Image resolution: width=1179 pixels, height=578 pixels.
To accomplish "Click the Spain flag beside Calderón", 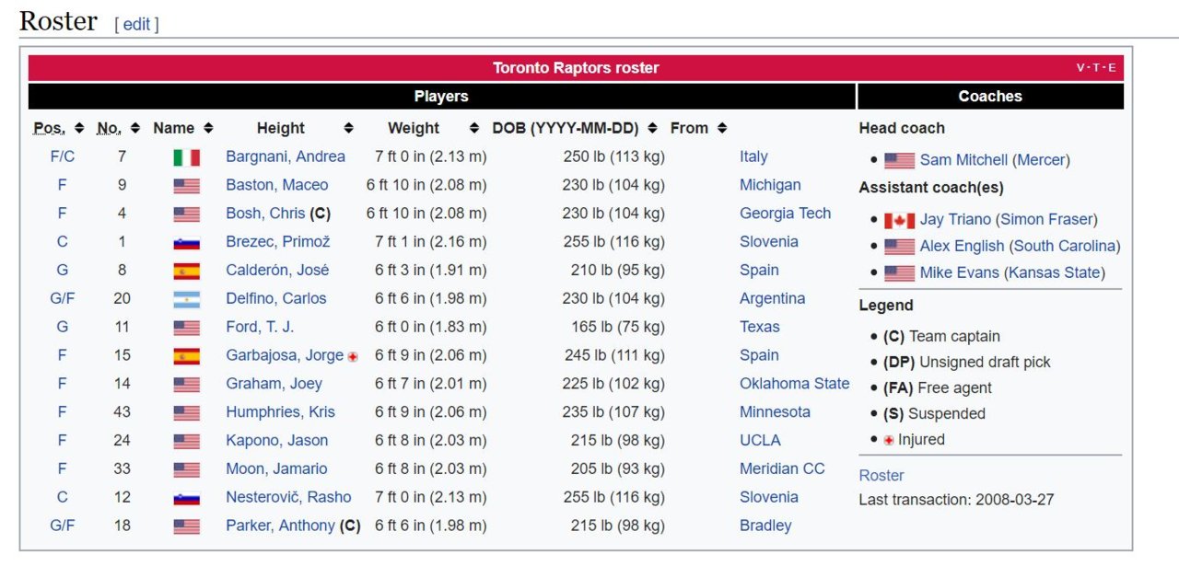I will tap(186, 271).
